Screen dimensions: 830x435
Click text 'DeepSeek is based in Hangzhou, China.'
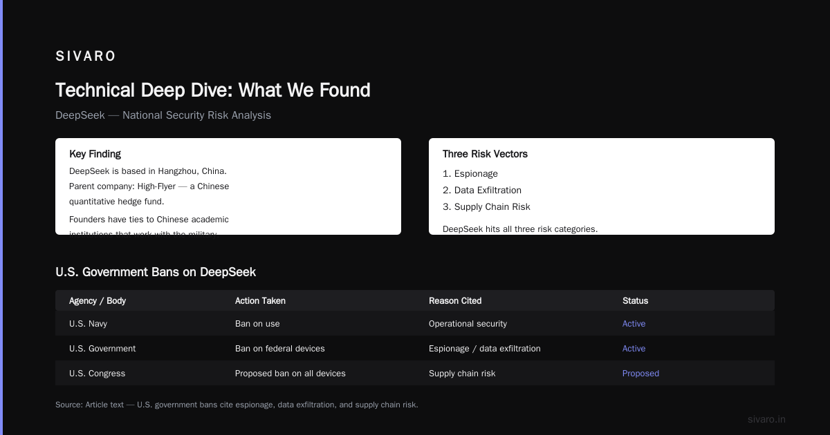tap(148, 171)
